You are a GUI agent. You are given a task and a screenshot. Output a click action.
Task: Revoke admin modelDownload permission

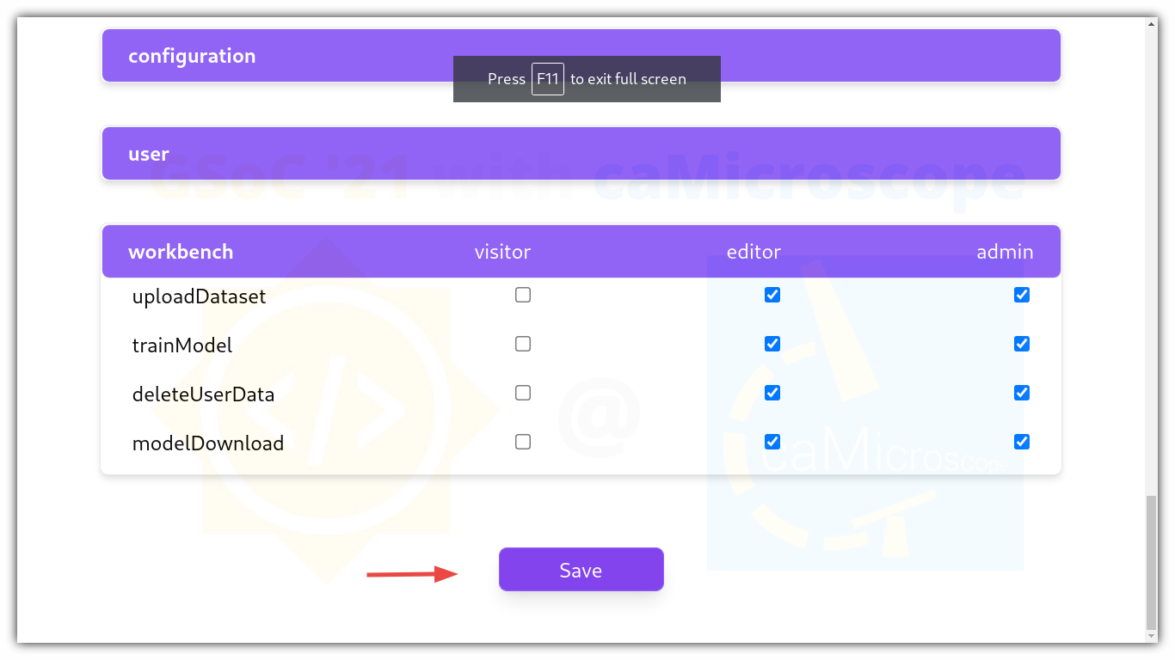pyautogui.click(x=1022, y=442)
